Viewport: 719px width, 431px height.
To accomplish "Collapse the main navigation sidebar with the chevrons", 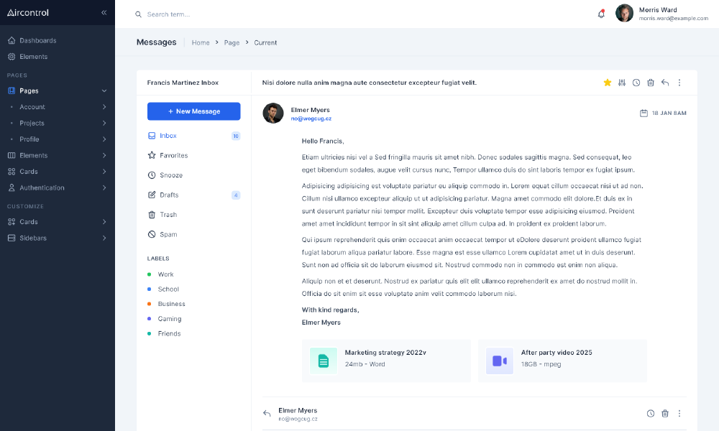I will click(104, 12).
